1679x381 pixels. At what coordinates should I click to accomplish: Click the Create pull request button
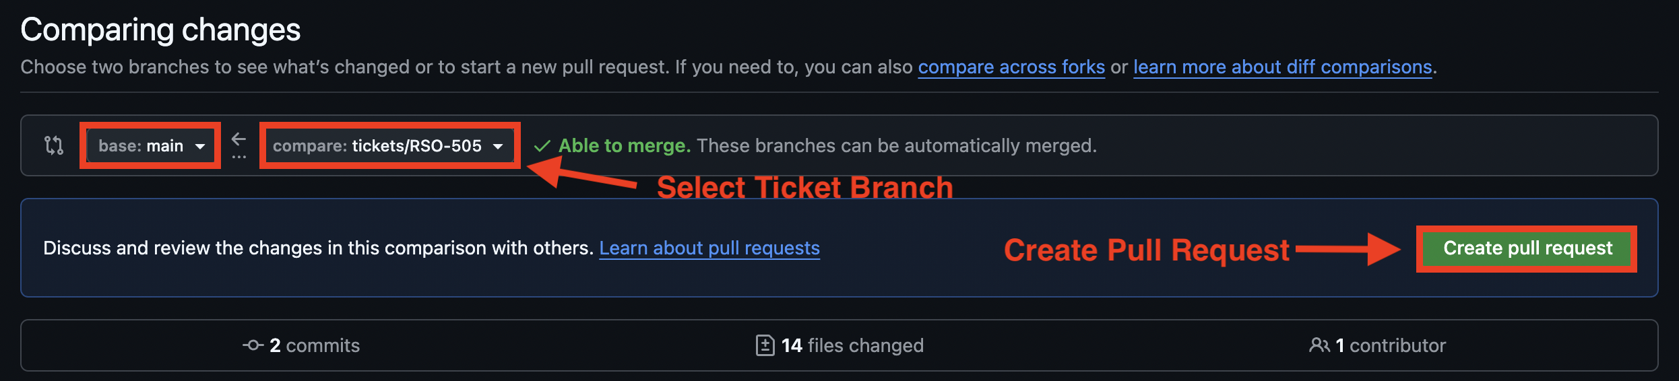click(x=1527, y=248)
